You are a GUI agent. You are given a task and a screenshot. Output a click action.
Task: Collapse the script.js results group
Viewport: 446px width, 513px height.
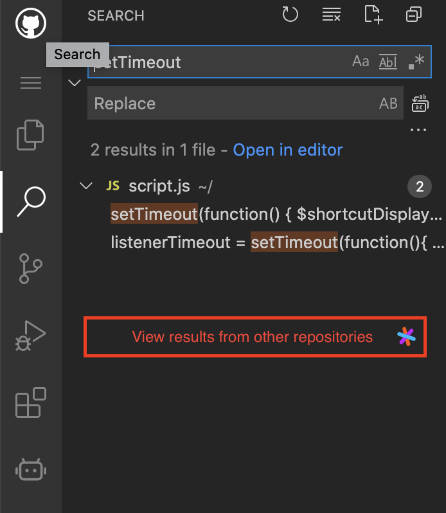[x=86, y=186]
